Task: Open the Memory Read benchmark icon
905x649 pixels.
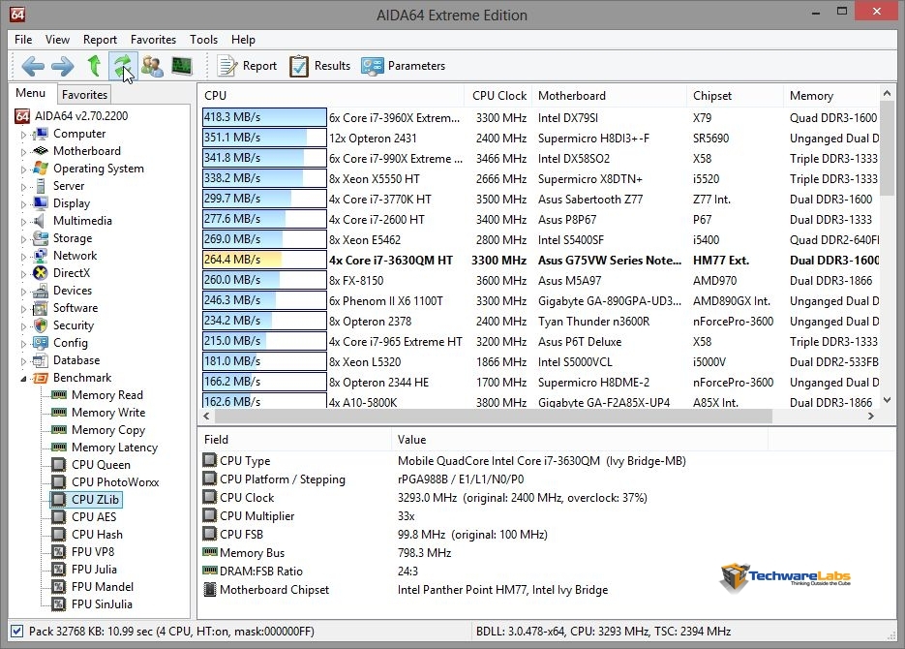Action: pyautogui.click(x=59, y=395)
